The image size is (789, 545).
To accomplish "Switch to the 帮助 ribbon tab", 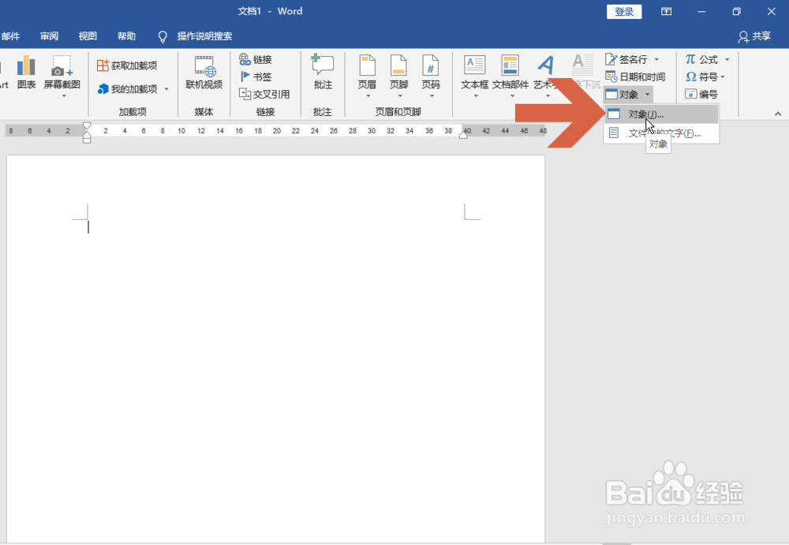I will 126,36.
